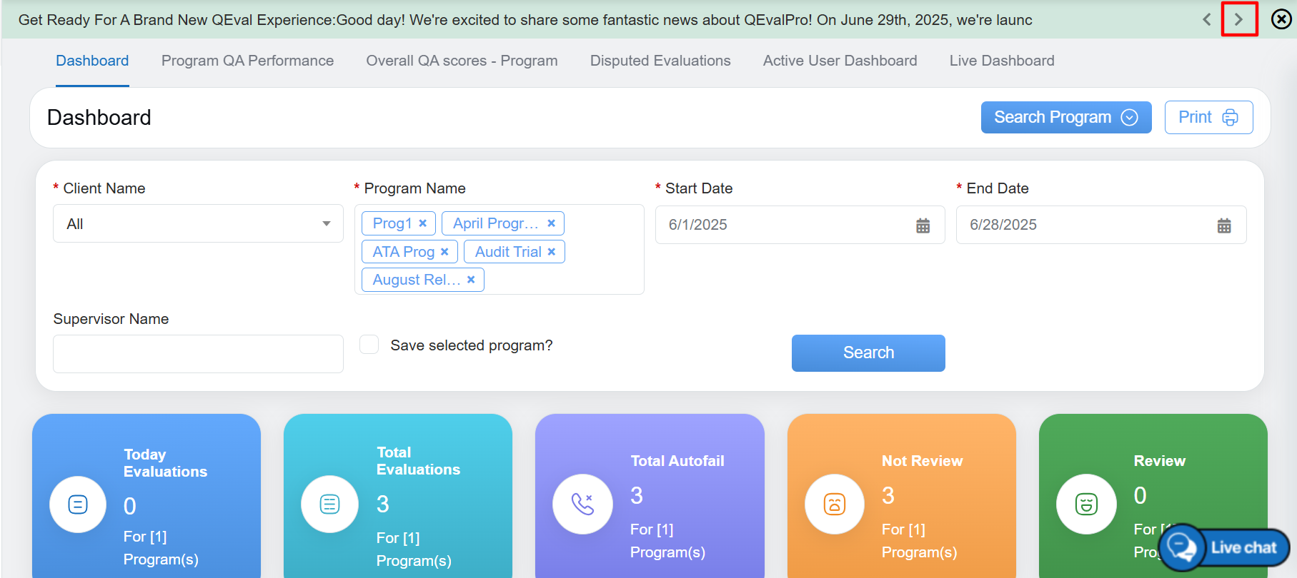Dismiss the announcement banner
The image size is (1297, 578).
(1281, 19)
